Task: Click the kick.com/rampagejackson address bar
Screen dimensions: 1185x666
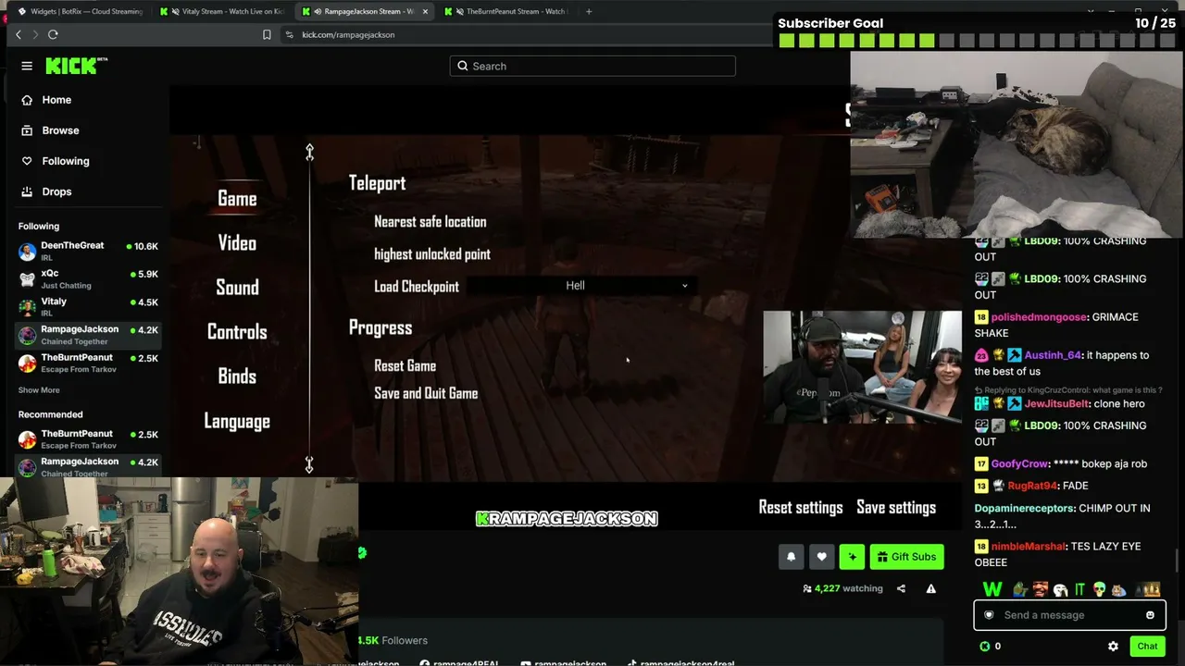Action: [x=348, y=34]
